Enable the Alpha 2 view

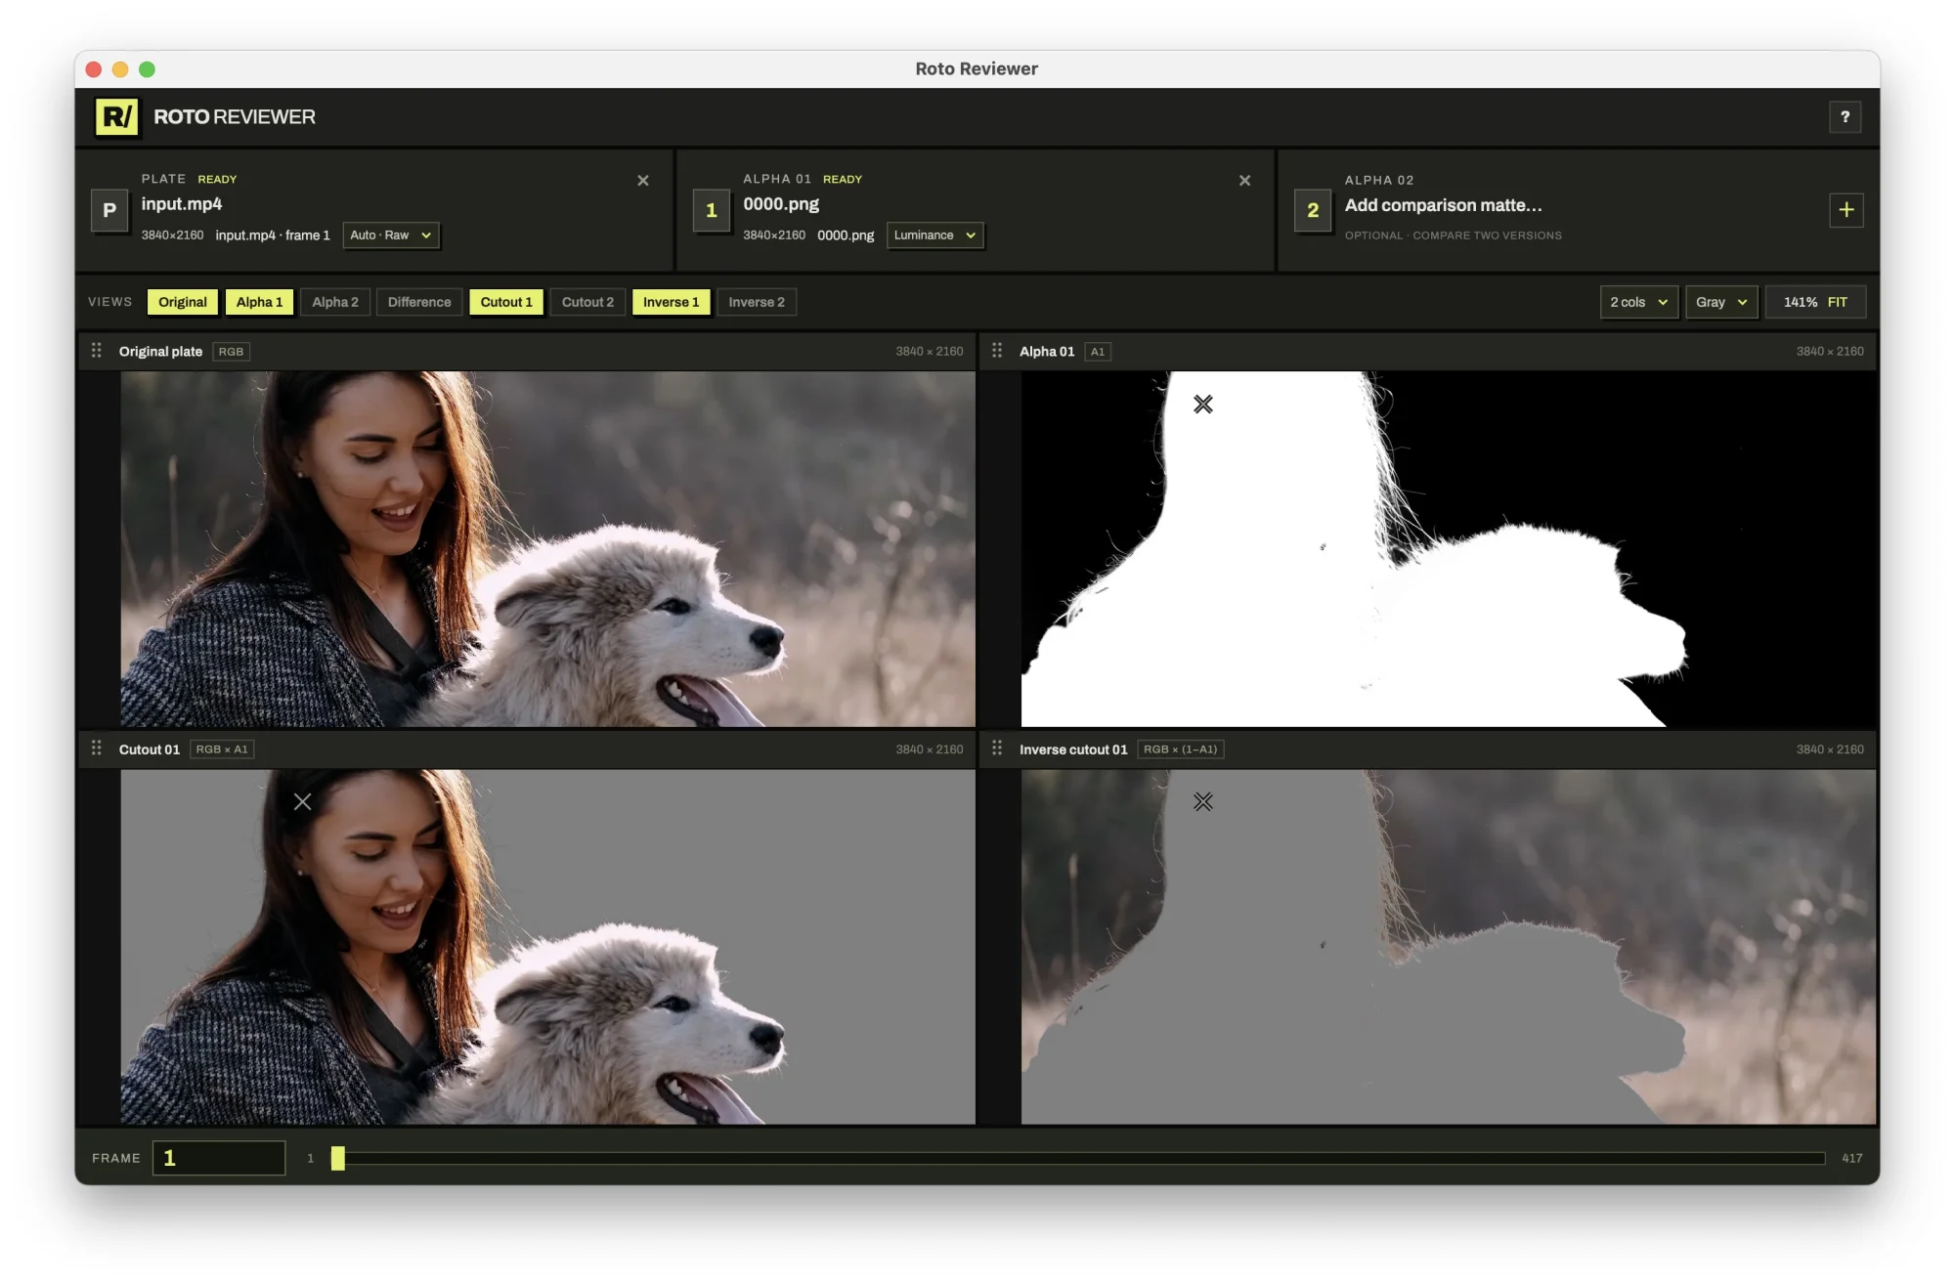[x=335, y=302]
